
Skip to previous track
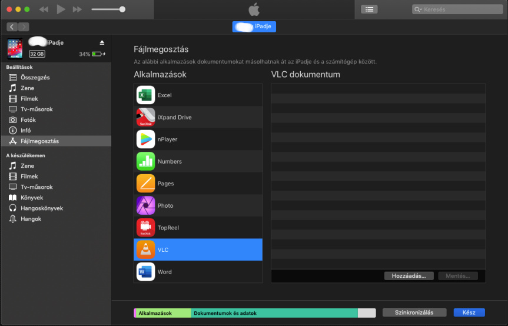point(44,9)
